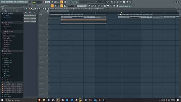Open the PATTERNS menu
Screen dimensions: 181x102
tap(11, 2)
